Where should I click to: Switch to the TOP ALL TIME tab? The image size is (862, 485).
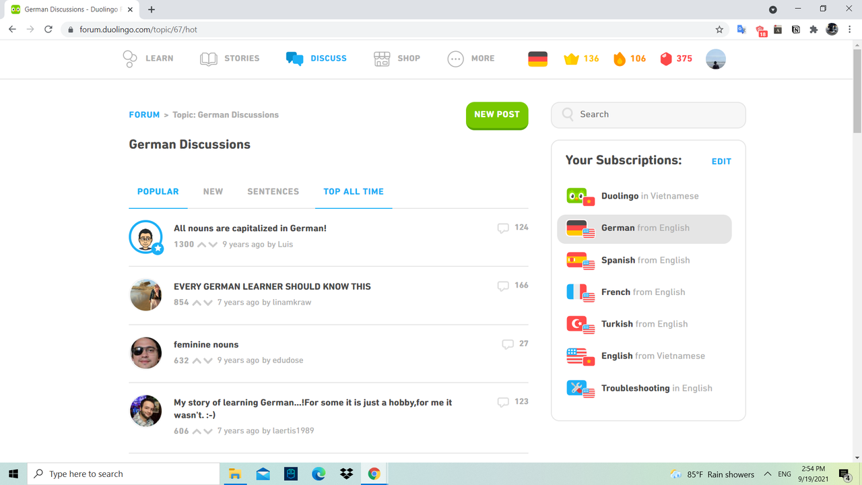pyautogui.click(x=354, y=192)
